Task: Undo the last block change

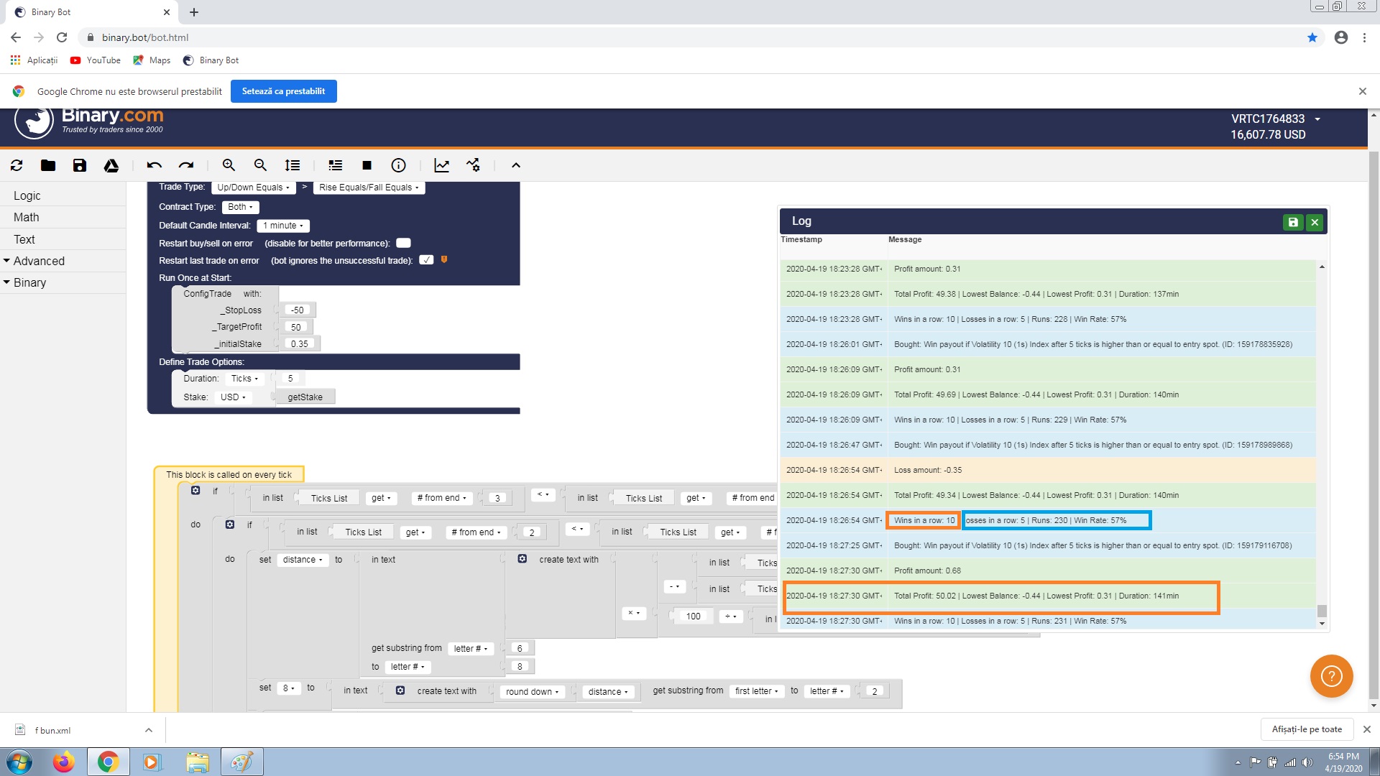Action: pos(153,165)
